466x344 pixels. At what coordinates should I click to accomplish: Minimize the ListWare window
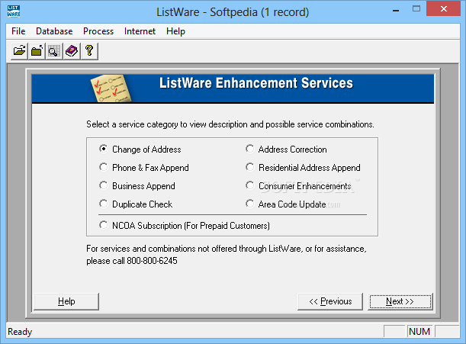coord(396,9)
